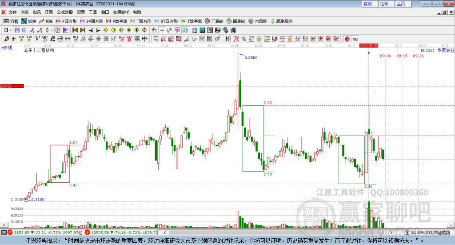Toggle the red 叙 toolbar button
The image size is (455, 245).
[58, 30]
